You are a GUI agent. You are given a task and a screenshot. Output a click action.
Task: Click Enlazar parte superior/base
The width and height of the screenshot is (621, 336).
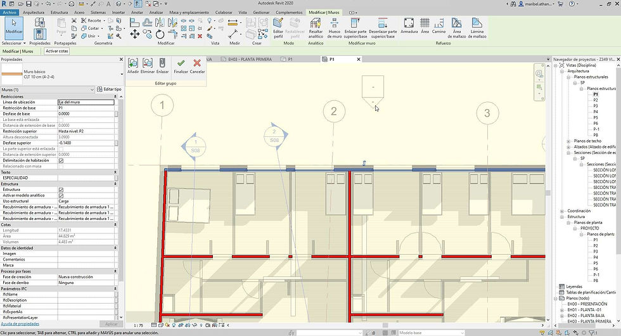(x=355, y=28)
